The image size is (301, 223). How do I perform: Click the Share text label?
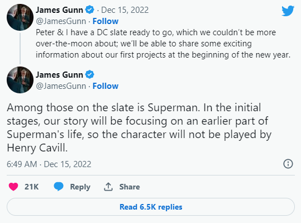[130, 187]
